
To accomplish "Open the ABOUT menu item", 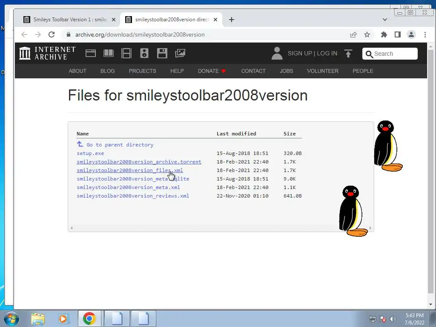I will click(x=77, y=71).
